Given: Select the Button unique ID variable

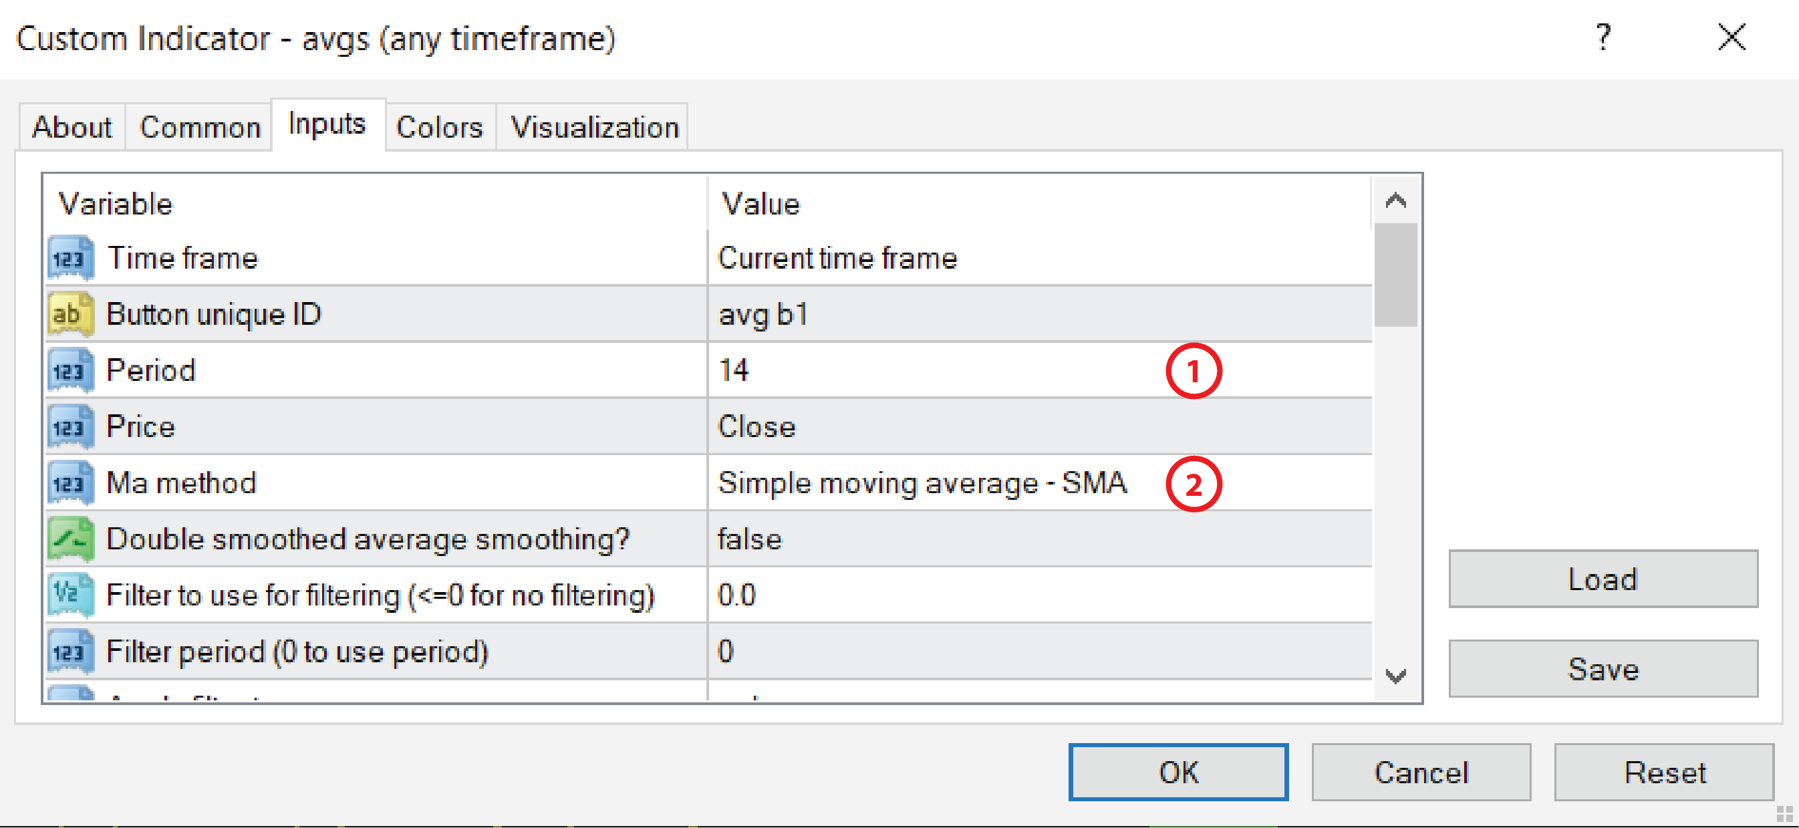Looking at the screenshot, I should tap(214, 314).
